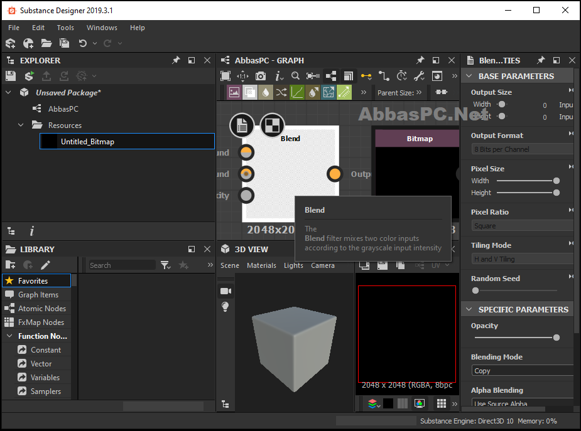This screenshot has height=431, width=581.
Task: Open the Windows menu
Action: click(x=102, y=28)
